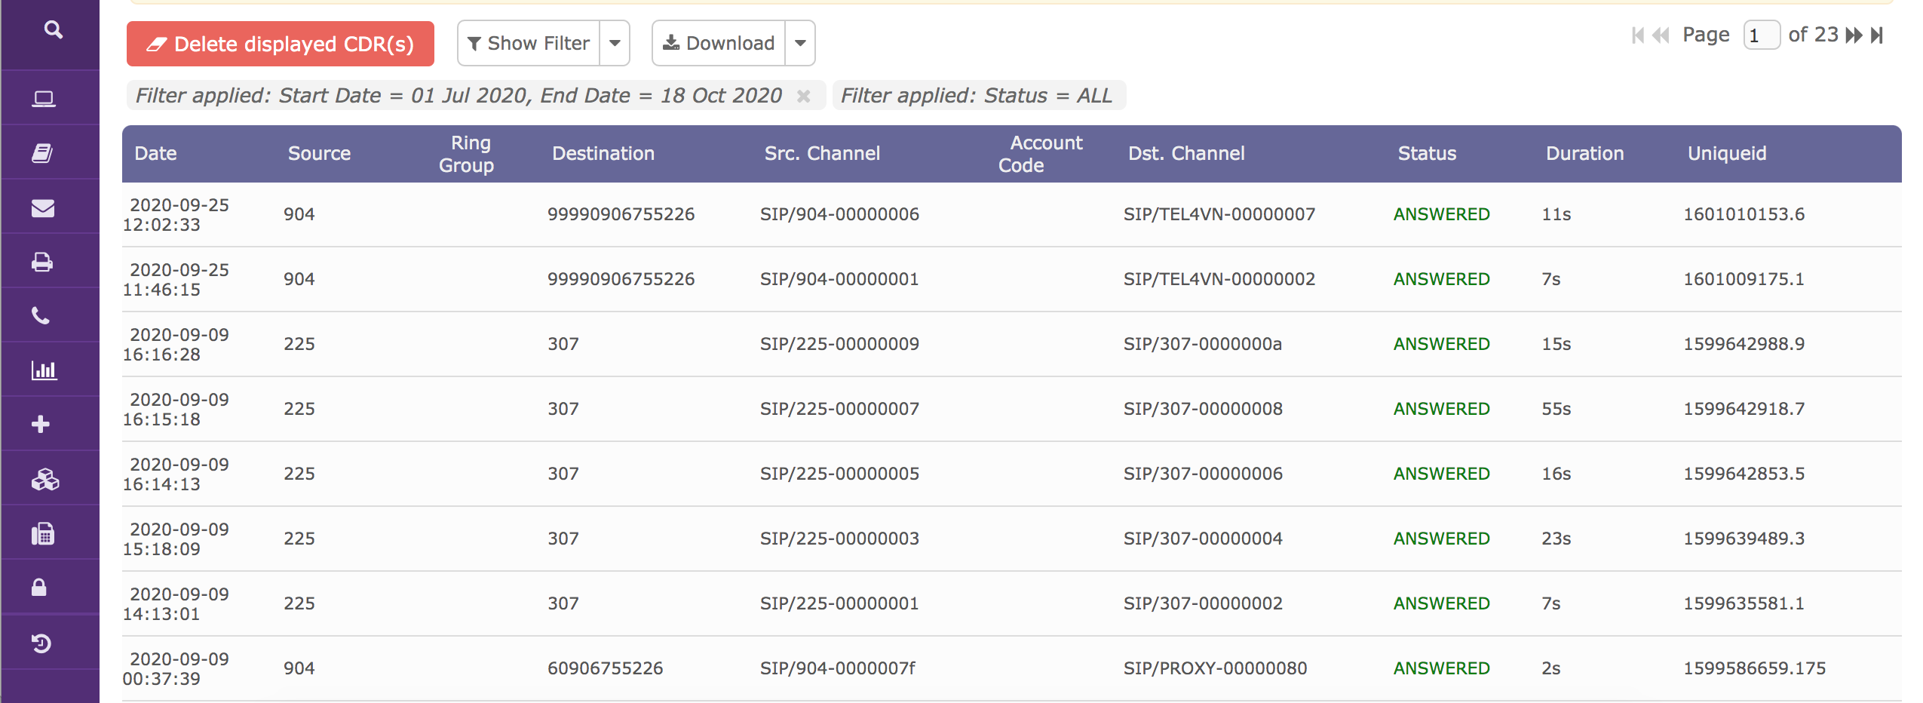This screenshot has width=1923, height=703.
Task: Click the history clock sidebar icon
Action: pyautogui.click(x=41, y=643)
